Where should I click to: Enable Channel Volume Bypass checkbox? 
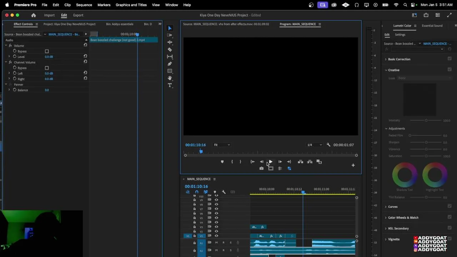(x=47, y=68)
